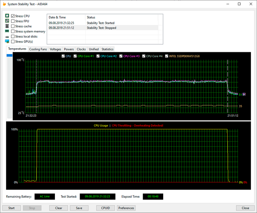Minimize the AIDA64 window
Viewport: 257px width, 213px height.
(x=228, y=4)
